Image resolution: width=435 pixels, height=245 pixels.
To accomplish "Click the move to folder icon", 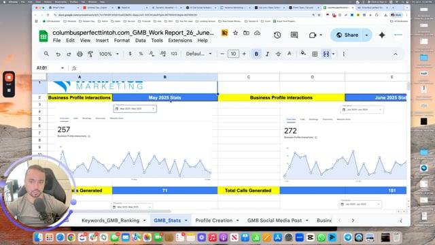I will click(x=246, y=33).
